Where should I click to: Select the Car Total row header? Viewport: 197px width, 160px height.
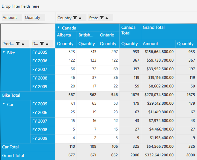28,147
